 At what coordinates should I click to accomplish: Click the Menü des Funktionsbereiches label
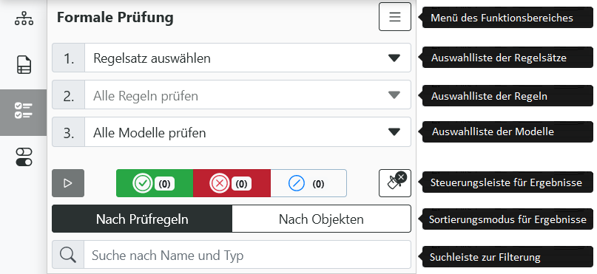[x=502, y=18]
